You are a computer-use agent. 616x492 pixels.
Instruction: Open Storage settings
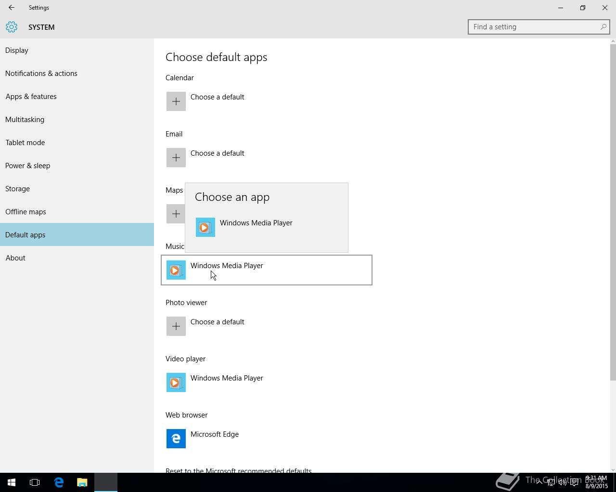(77, 188)
